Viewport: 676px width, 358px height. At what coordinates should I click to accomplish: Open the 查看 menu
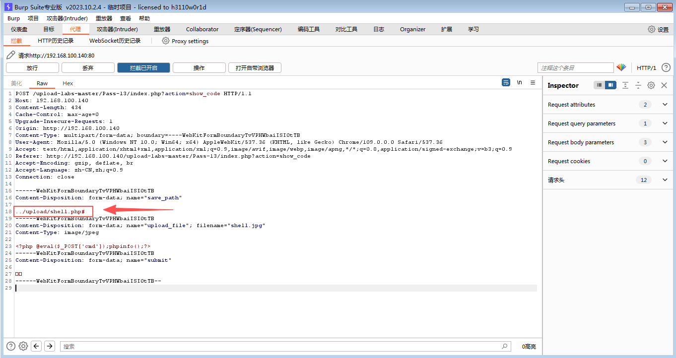[x=126, y=18]
